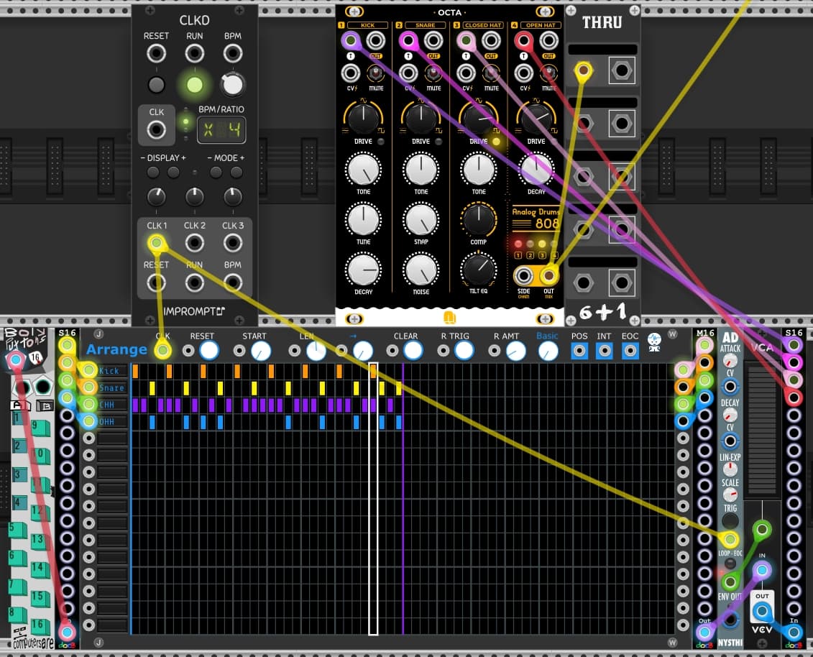Viewport: 813px width, 657px height.
Task: Click Arrange R AMT knob
Action: (515, 351)
